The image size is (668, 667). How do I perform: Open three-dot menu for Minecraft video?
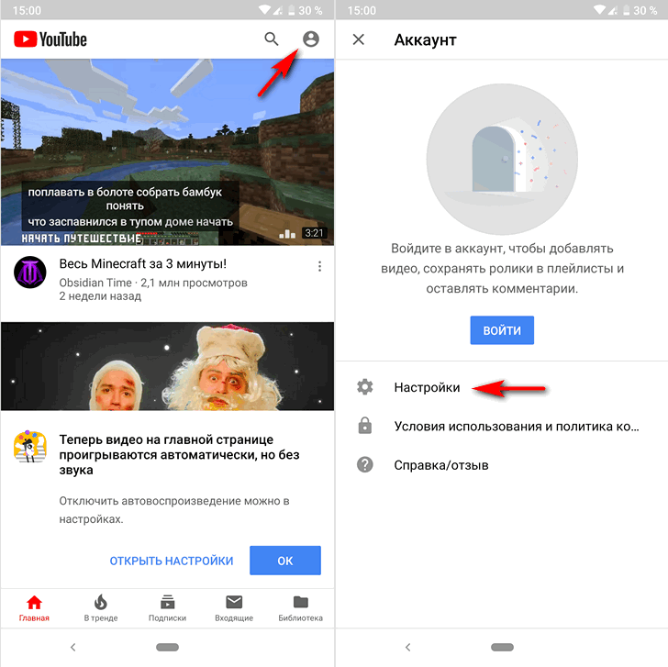(x=319, y=267)
